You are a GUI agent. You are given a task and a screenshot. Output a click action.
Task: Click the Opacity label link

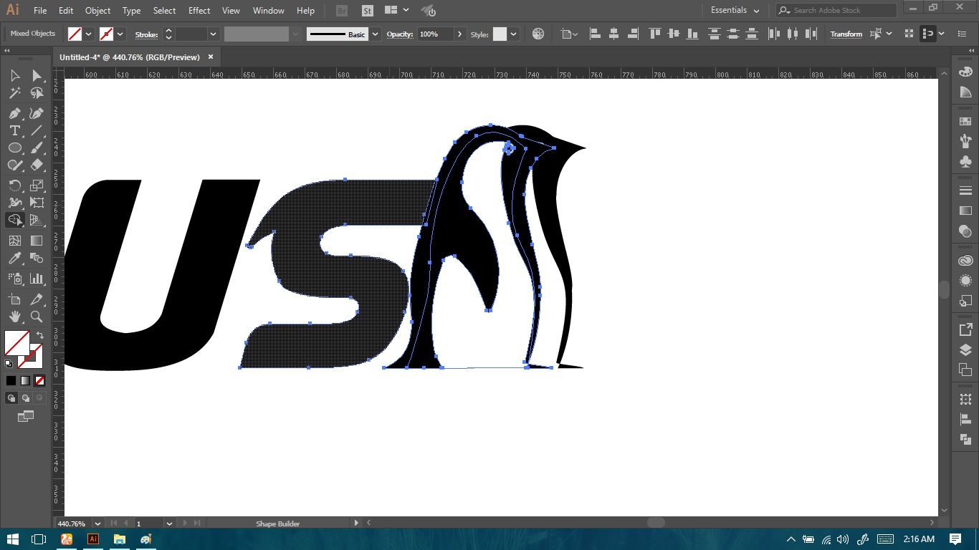(x=400, y=34)
